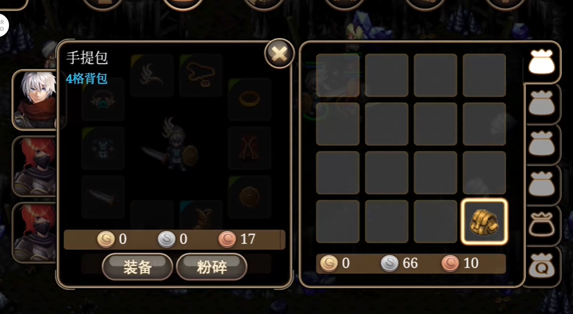Click the 装备 equip button
Image resolution: width=573 pixels, height=314 pixels.
pos(137,267)
